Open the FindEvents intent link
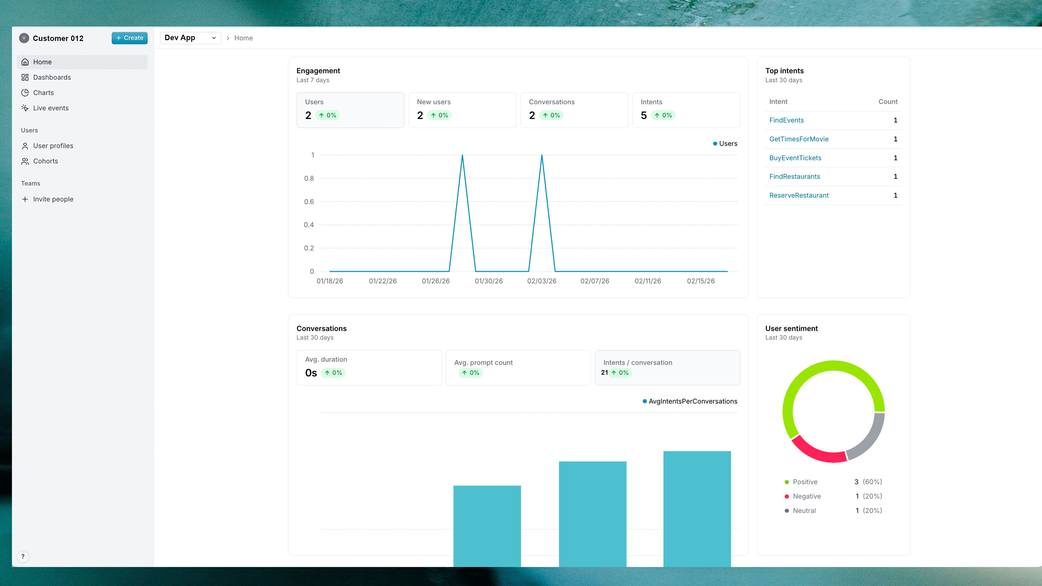 click(786, 120)
